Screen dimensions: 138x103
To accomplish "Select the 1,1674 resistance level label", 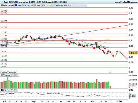I will pos(4,21).
